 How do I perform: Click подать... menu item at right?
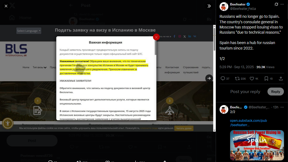206,67
